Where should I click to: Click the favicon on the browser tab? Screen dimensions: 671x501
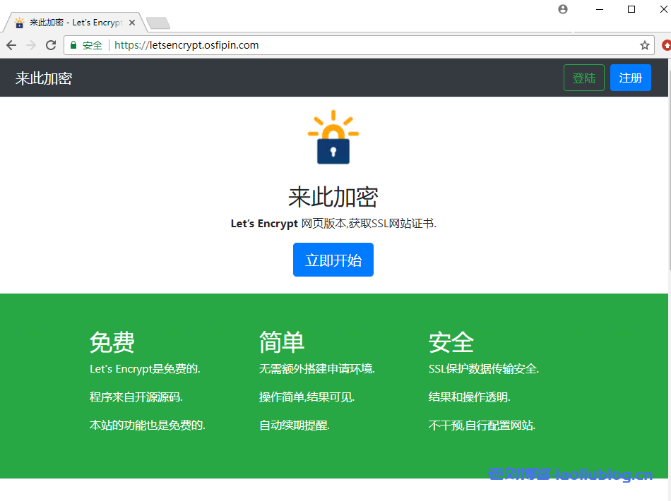[20, 22]
